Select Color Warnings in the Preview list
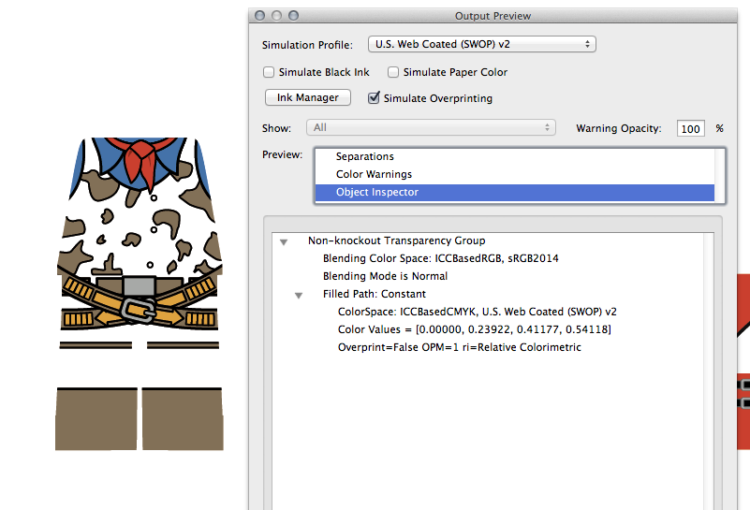 point(374,174)
